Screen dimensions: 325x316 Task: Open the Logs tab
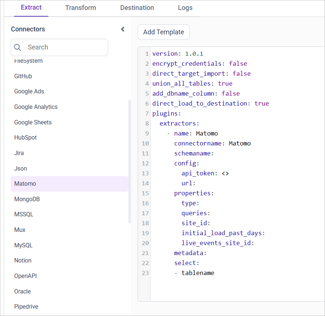pos(185,8)
